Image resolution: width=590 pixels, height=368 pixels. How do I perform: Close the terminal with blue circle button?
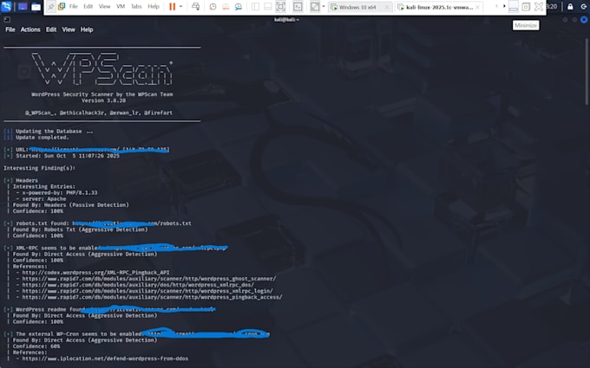coord(584,20)
